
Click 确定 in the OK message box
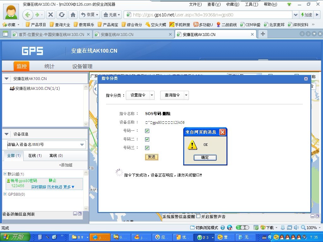point(205,158)
